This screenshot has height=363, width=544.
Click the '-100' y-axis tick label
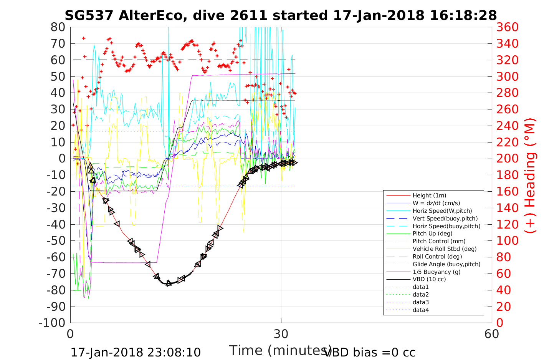click(x=52, y=323)
